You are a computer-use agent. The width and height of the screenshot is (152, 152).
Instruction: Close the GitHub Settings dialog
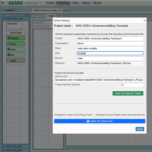[x=145, y=21]
